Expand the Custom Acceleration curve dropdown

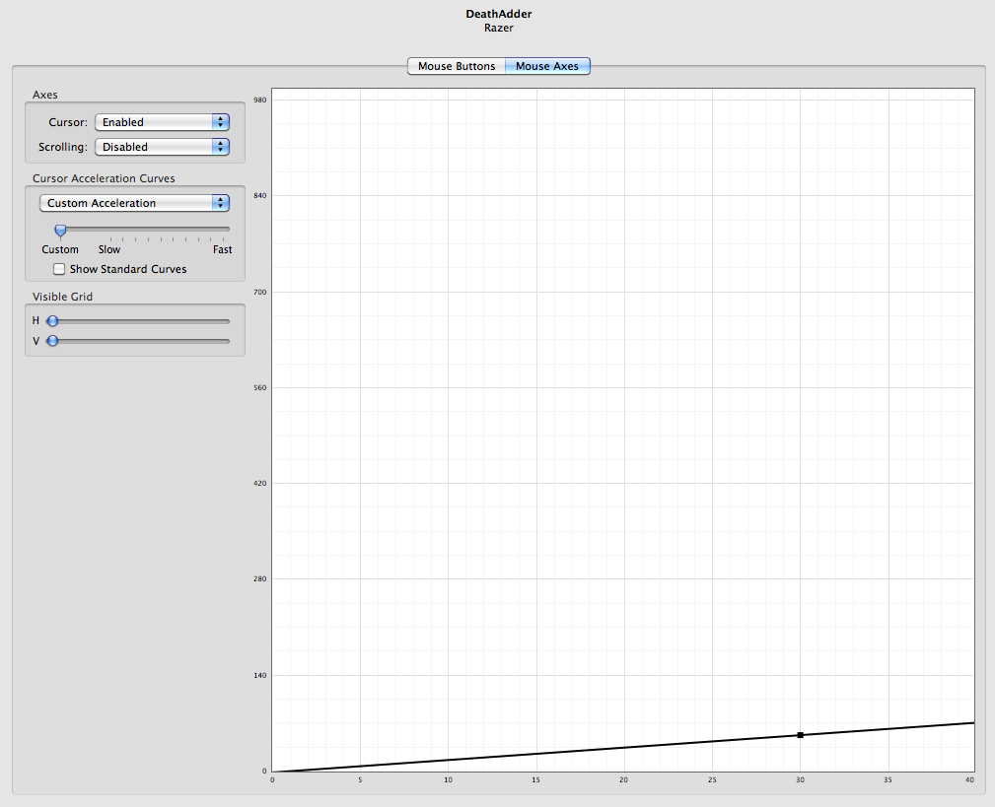coord(134,203)
